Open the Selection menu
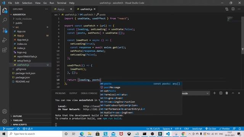 [27, 3]
